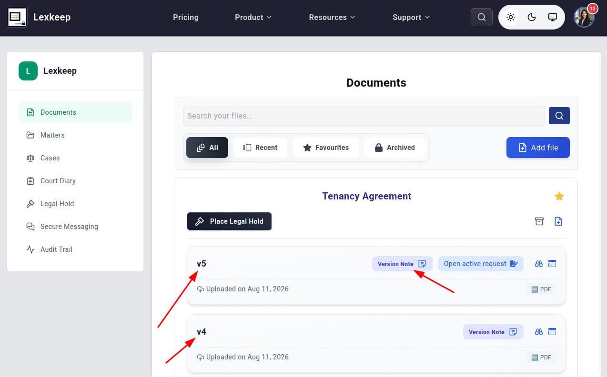607x377 pixels.
Task: Click the PDF badge on v5
Action: coord(541,289)
